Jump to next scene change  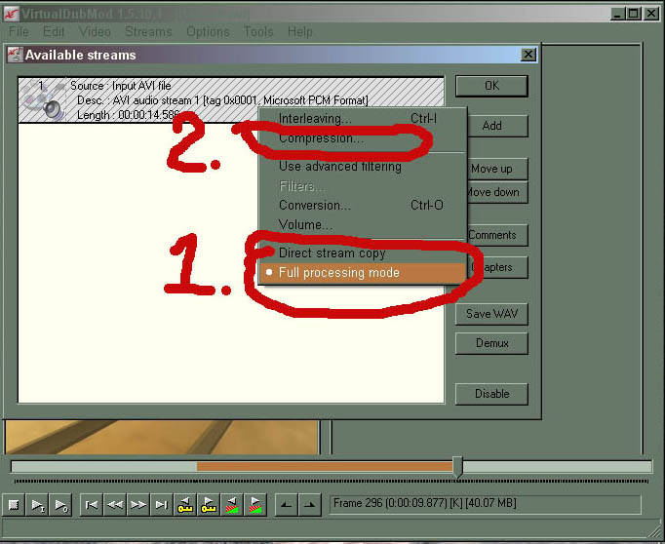point(255,505)
